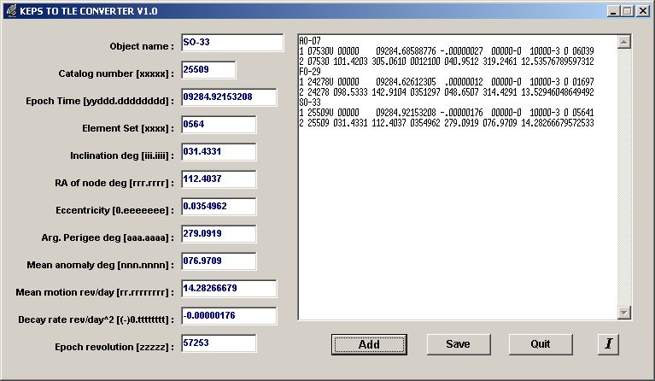Image resolution: width=655 pixels, height=381 pixels.
Task: Click FO-29 line 1 starting '1 24278U'
Action: tap(446, 82)
